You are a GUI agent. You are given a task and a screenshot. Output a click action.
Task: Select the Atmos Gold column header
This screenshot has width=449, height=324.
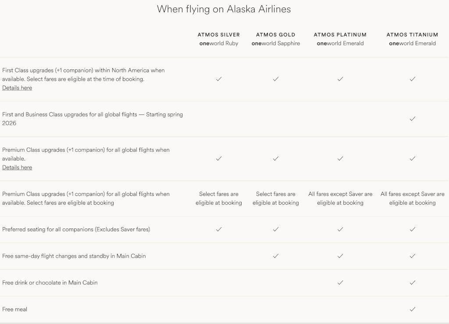276,39
